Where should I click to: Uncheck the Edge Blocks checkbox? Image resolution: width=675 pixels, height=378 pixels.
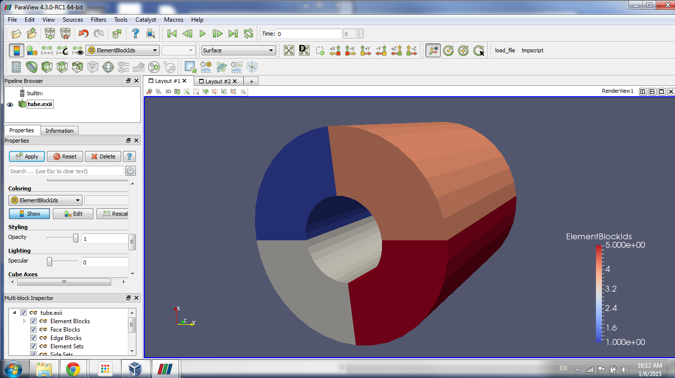click(x=33, y=338)
